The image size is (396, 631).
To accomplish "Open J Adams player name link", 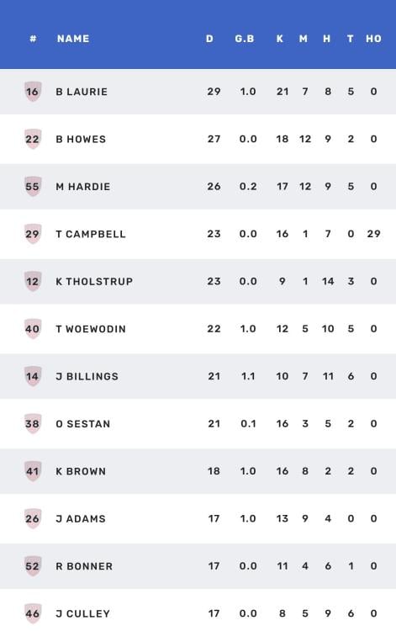I will (x=81, y=519).
